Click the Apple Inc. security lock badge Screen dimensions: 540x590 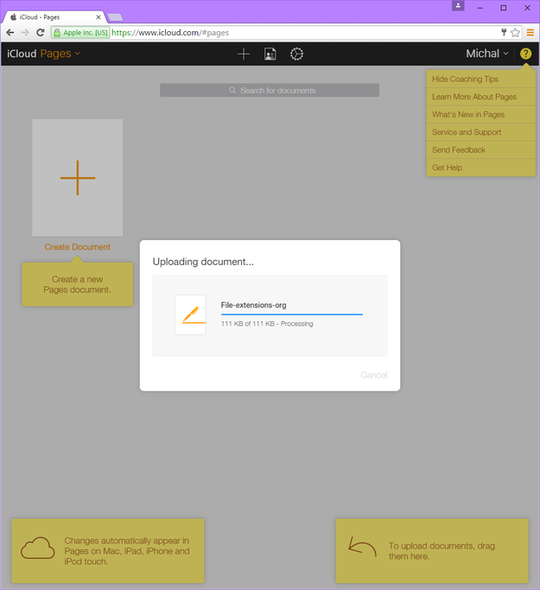(x=81, y=33)
